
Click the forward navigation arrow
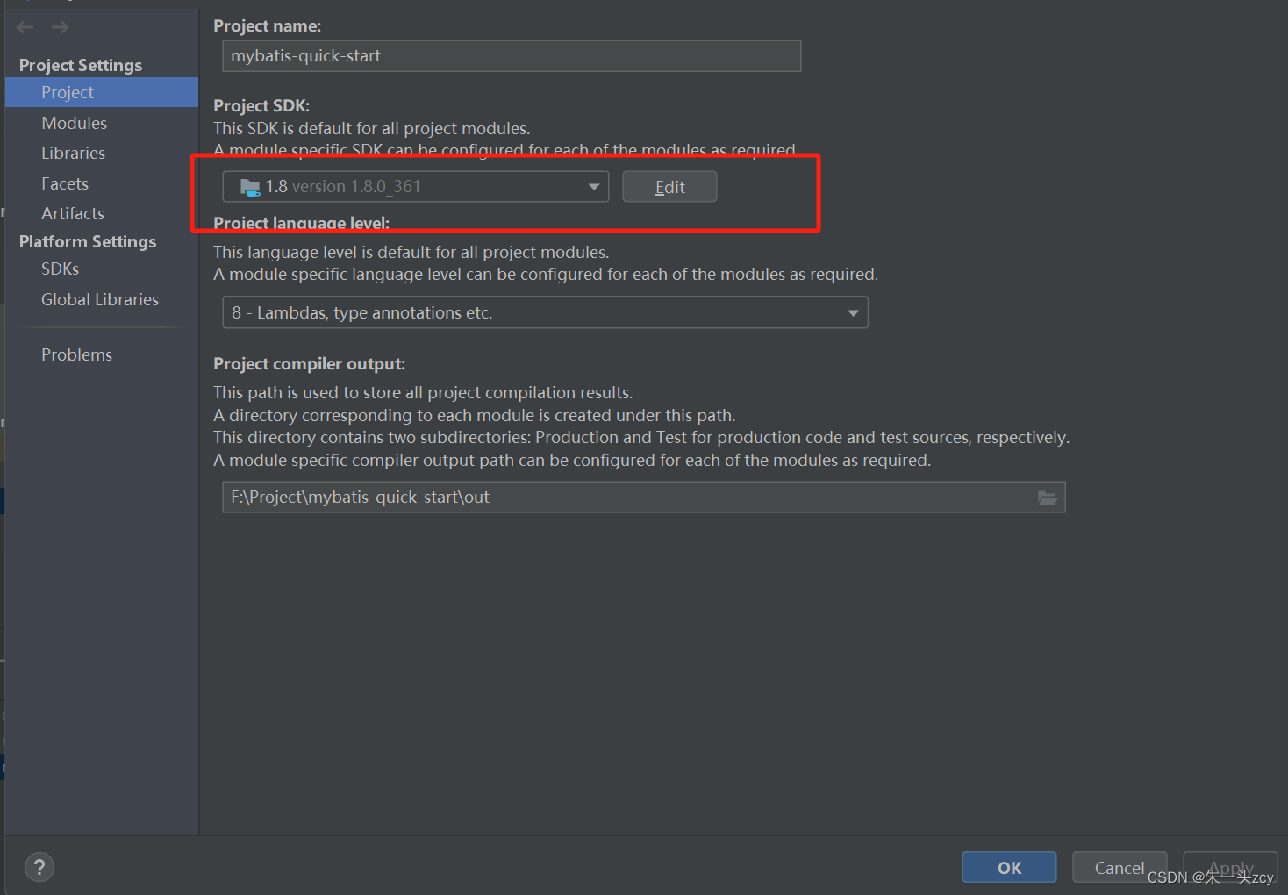pos(59,26)
